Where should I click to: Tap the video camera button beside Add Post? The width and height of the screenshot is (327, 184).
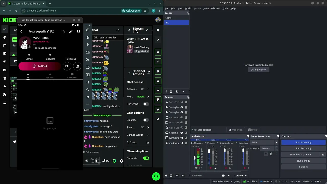[67, 66]
